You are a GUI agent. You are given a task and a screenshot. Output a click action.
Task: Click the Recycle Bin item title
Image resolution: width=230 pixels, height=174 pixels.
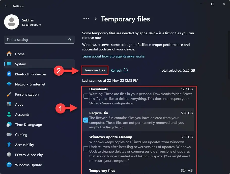coord(99,113)
